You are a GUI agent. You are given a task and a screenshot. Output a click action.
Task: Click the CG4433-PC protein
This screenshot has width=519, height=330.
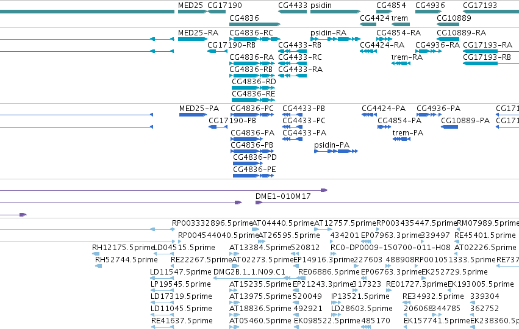[x=292, y=127]
